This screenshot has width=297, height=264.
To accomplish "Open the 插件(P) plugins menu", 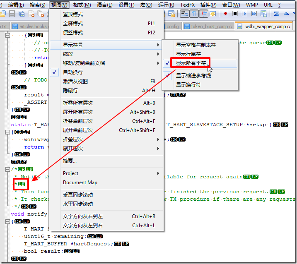I will pyautogui.click(x=208, y=5).
